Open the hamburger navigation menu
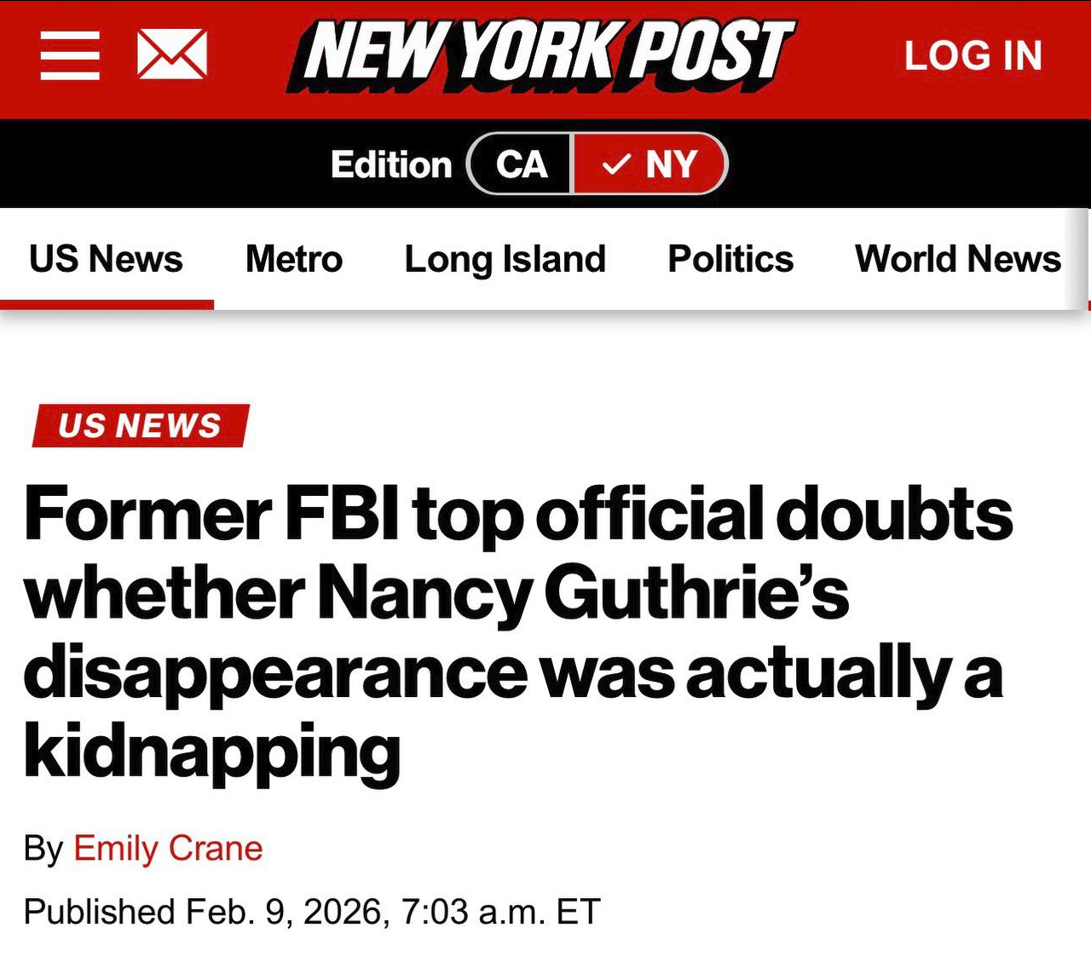The width and height of the screenshot is (1091, 962). [x=70, y=55]
